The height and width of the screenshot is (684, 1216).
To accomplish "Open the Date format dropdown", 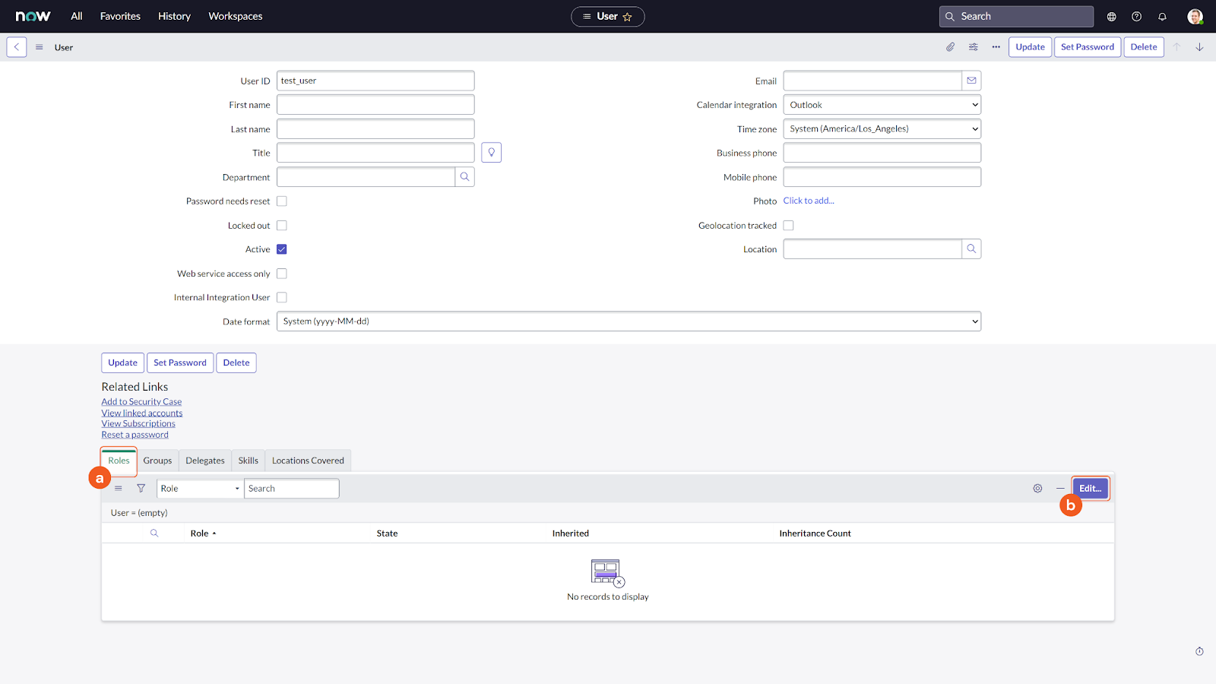I will 629,321.
